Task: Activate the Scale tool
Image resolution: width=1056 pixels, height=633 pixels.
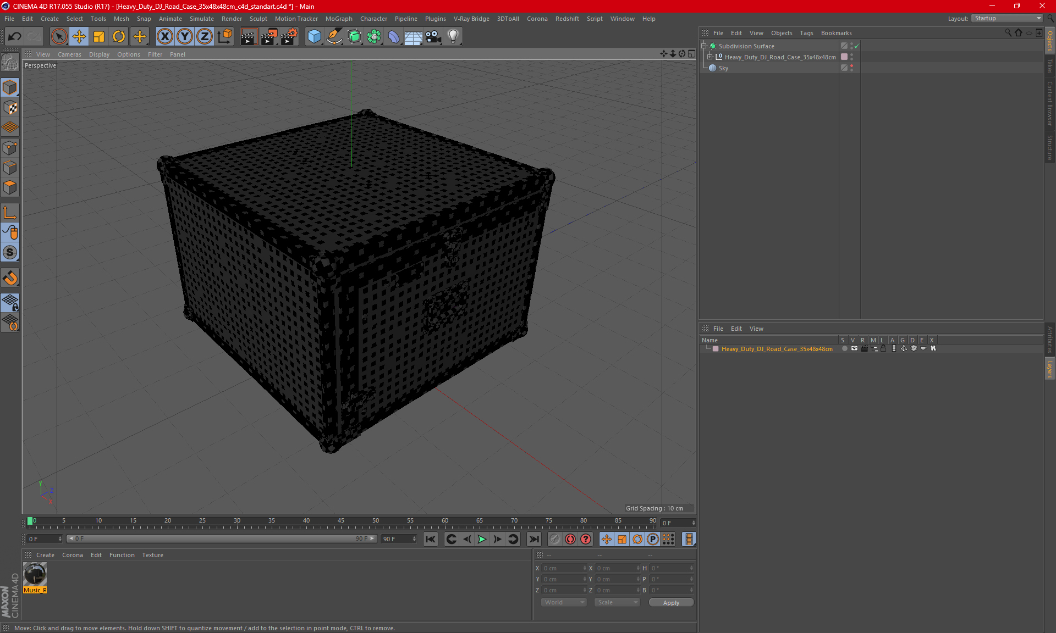Action: tap(99, 37)
